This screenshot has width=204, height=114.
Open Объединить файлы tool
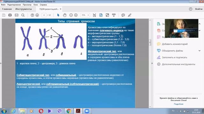(x=172, y=51)
